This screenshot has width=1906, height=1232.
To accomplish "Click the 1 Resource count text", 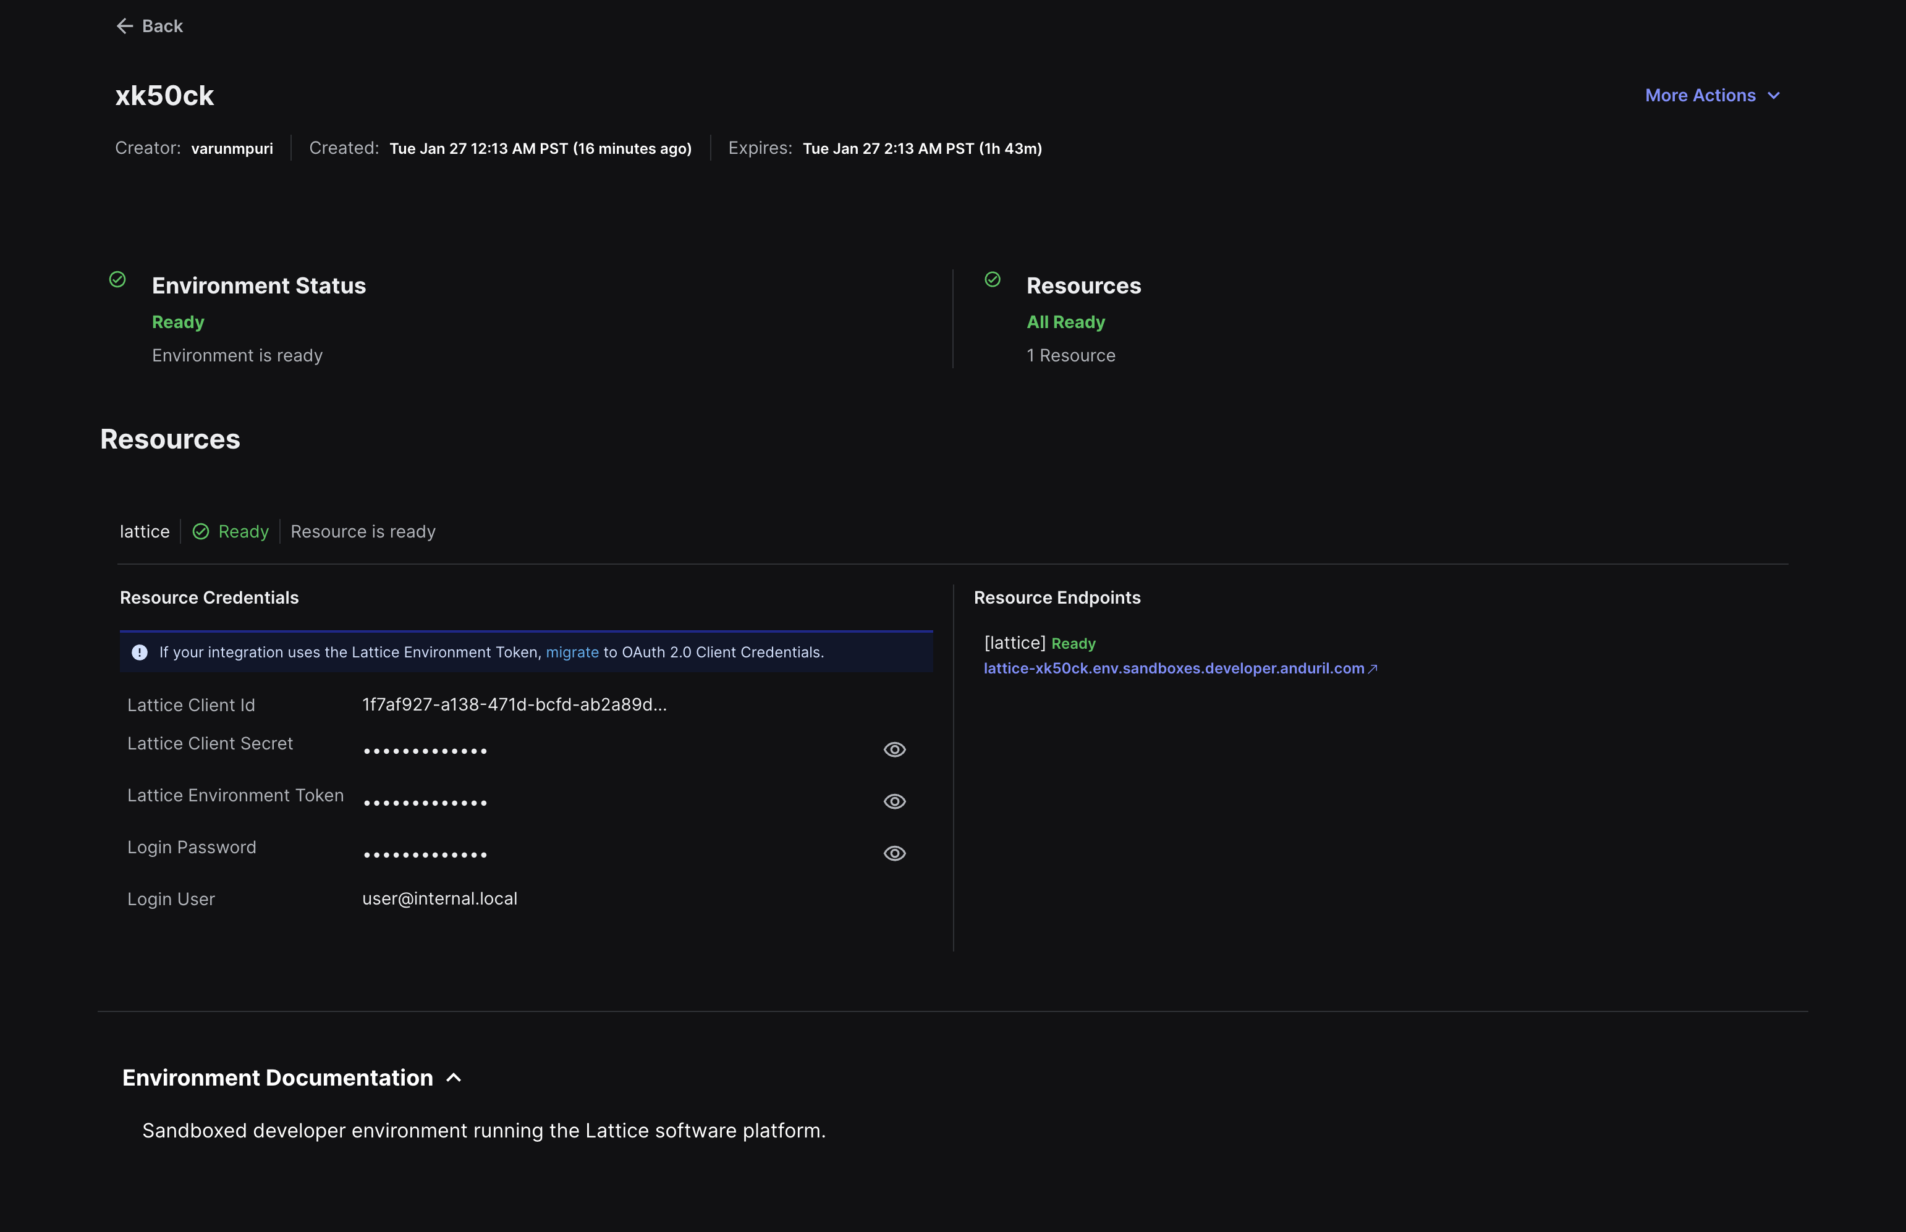I will (1070, 355).
